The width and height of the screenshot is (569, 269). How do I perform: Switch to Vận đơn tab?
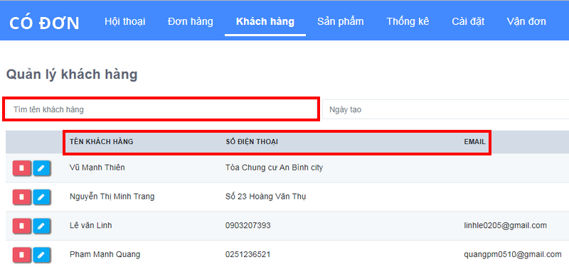pos(526,21)
